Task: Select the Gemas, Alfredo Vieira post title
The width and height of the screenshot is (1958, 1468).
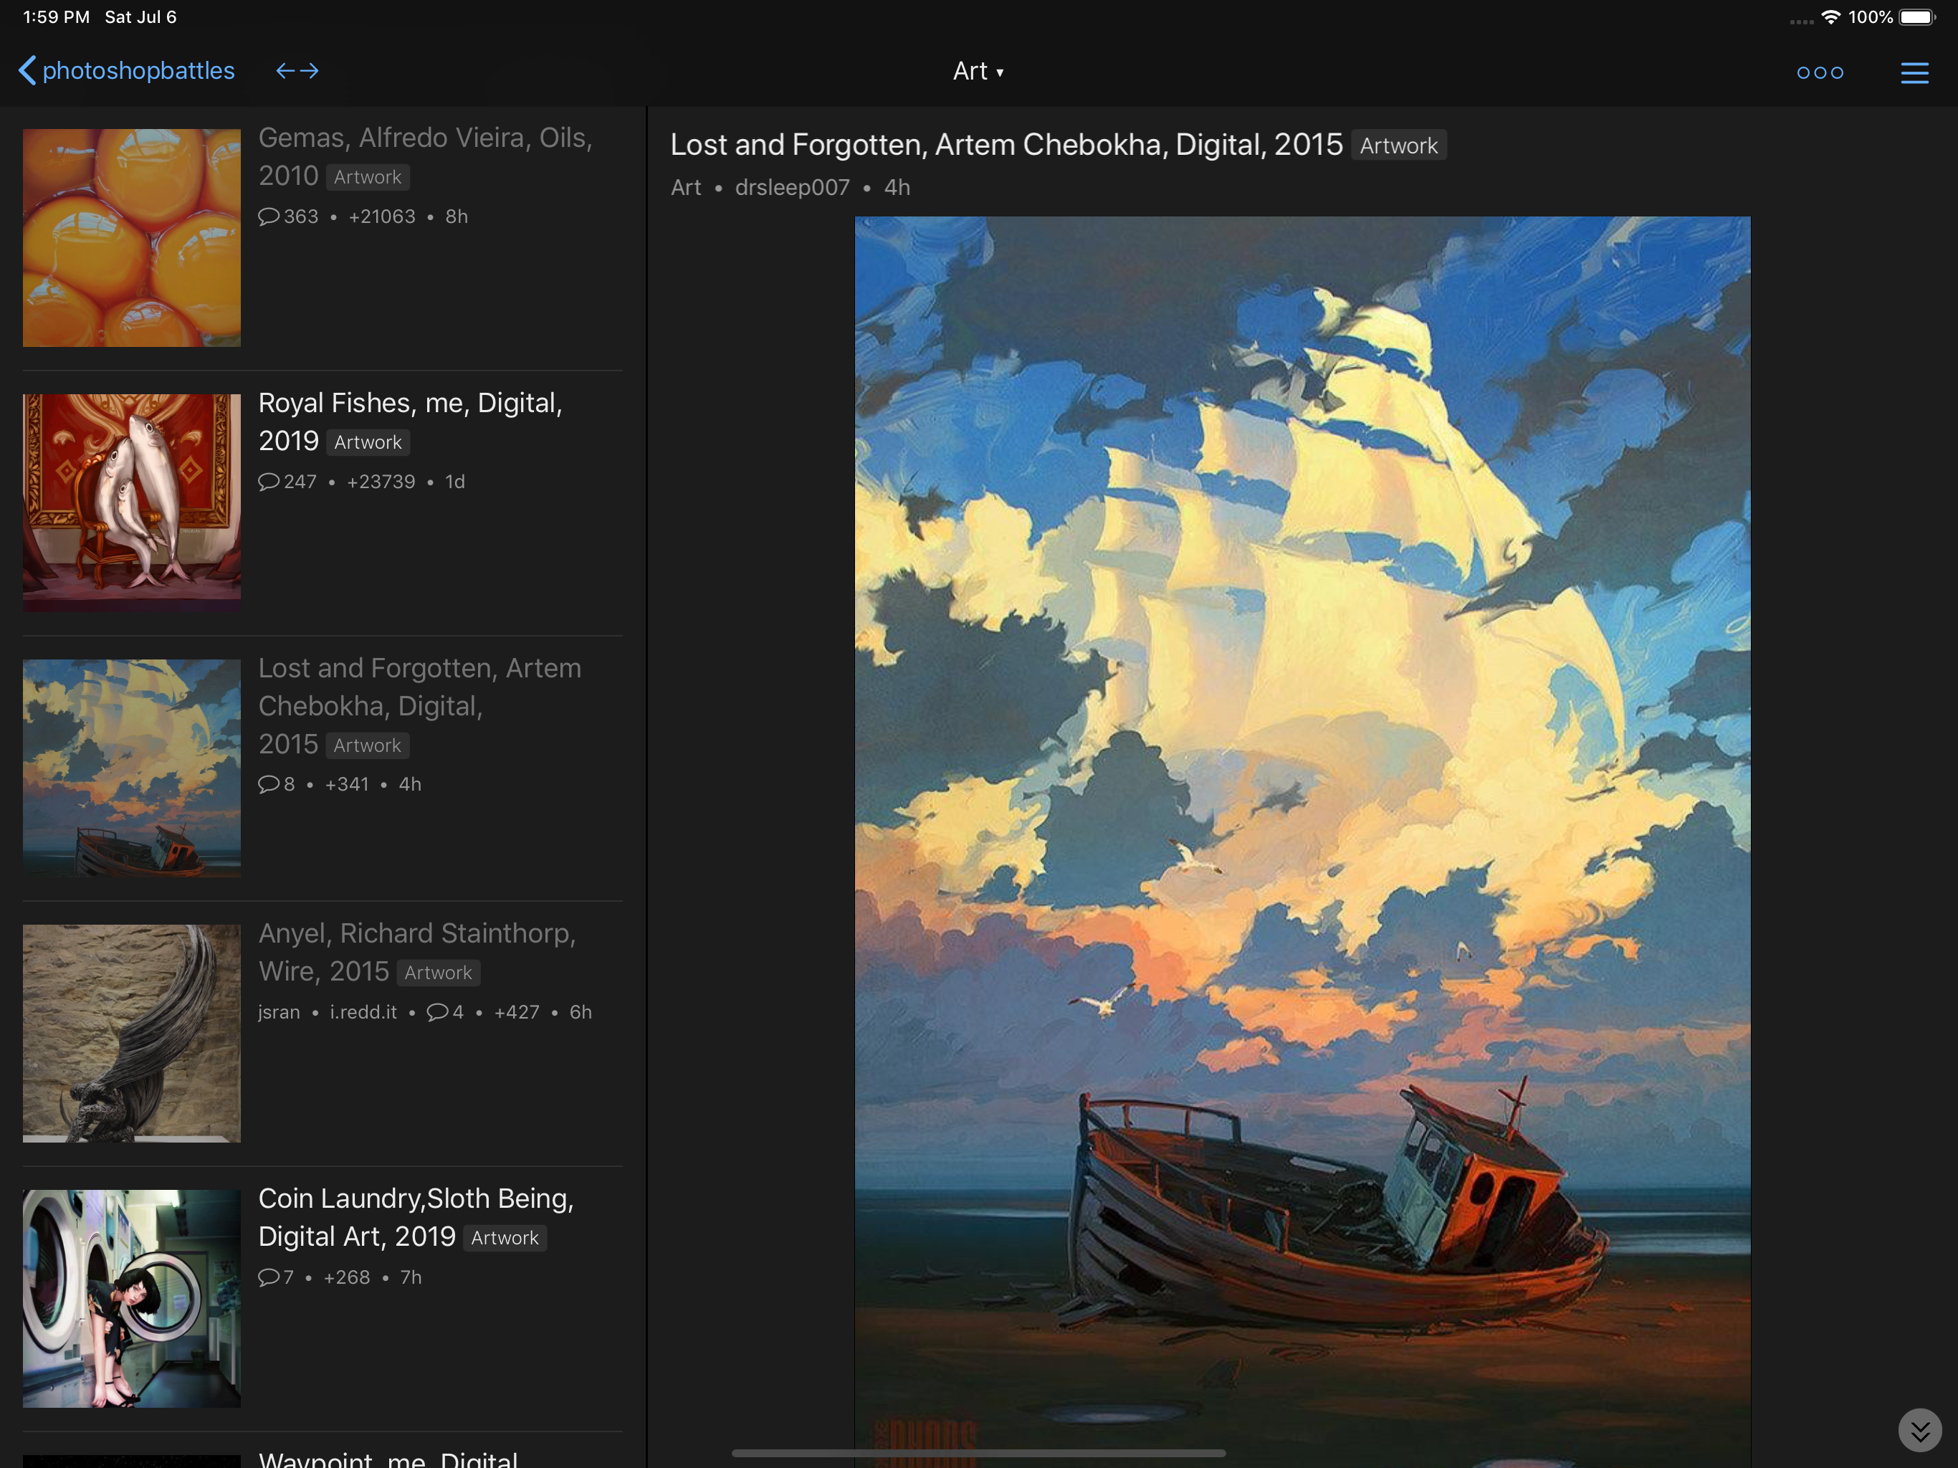Action: (x=425, y=157)
